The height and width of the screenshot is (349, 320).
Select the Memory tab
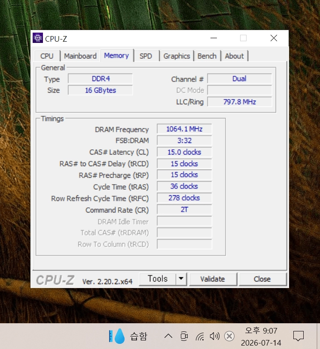[116, 55]
